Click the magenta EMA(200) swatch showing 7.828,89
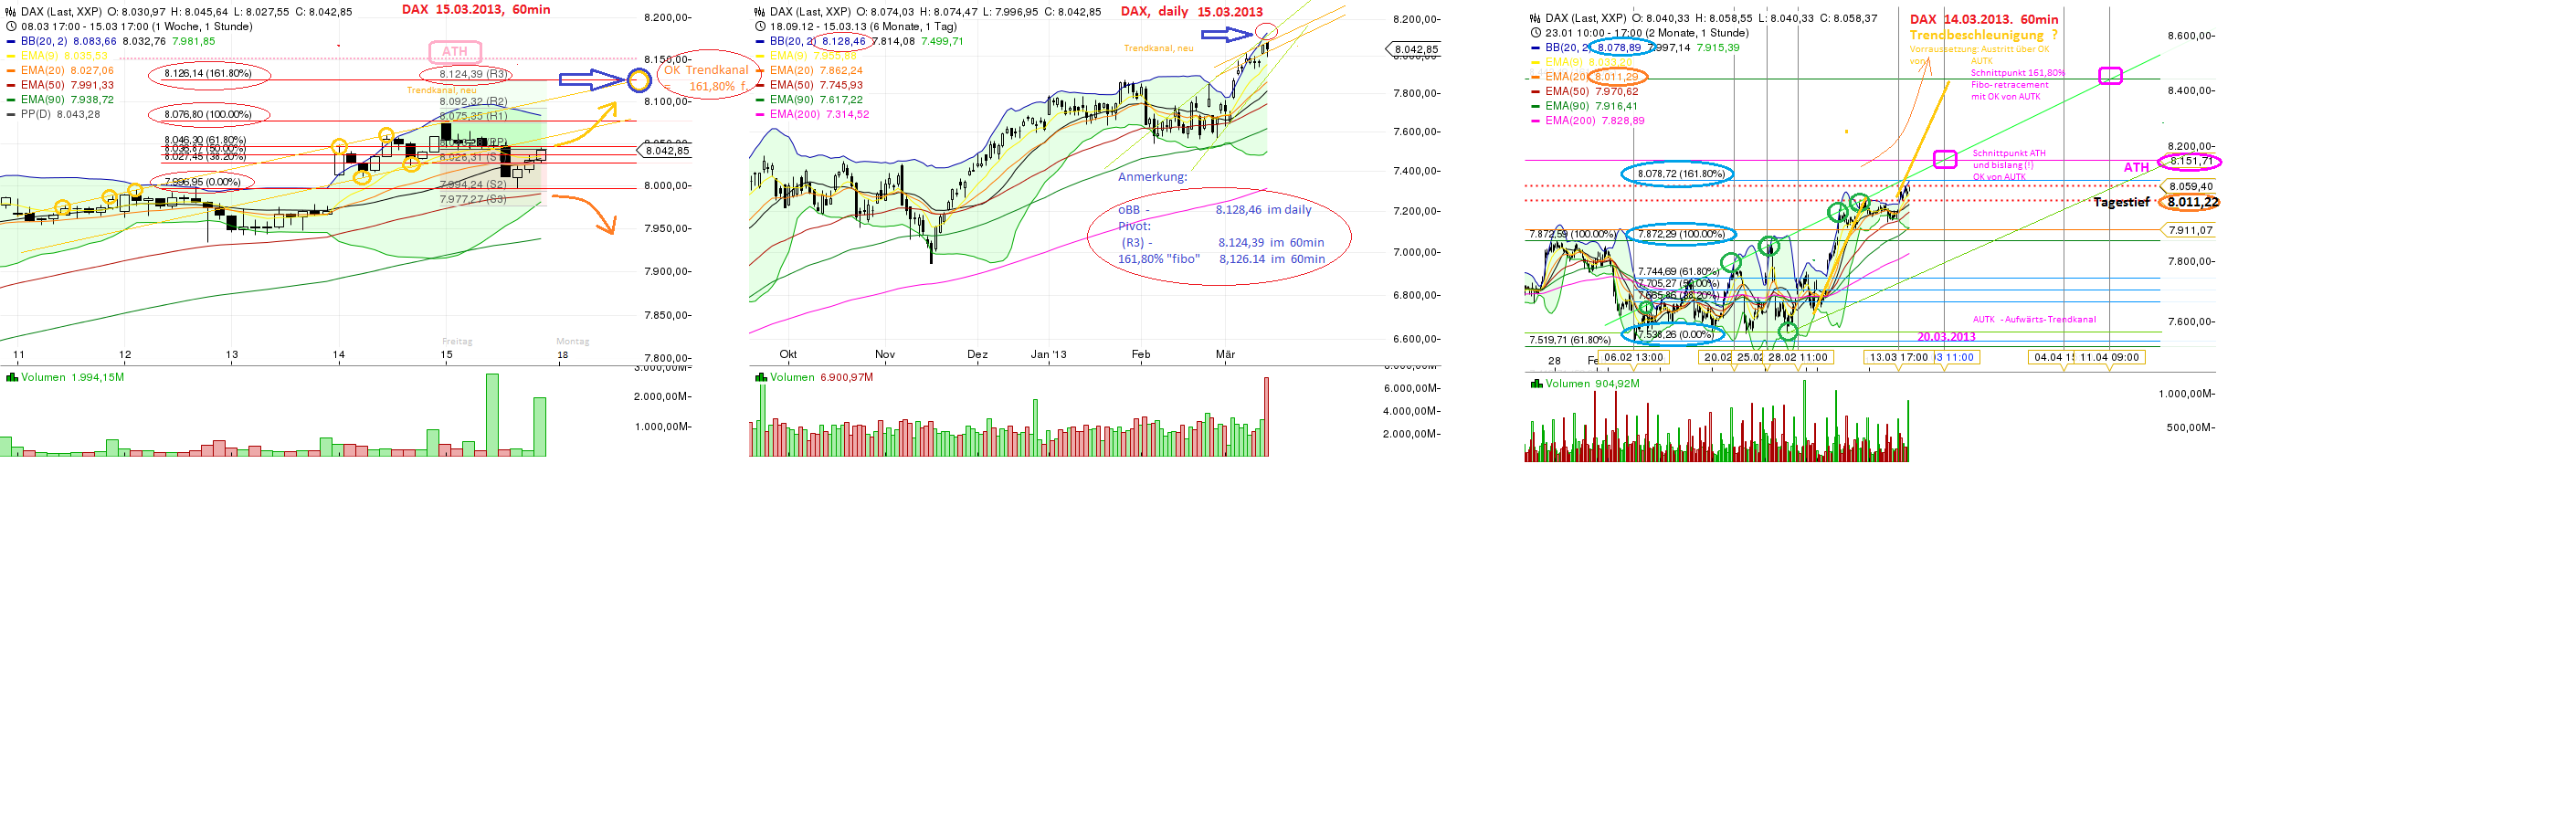This screenshot has width=2576, height=822. click(1535, 120)
